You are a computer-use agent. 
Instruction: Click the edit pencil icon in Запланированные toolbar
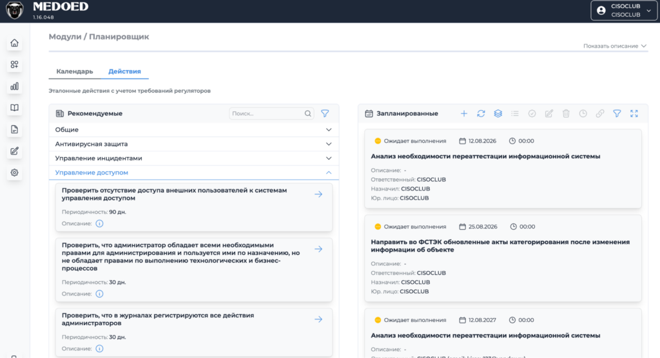549,113
